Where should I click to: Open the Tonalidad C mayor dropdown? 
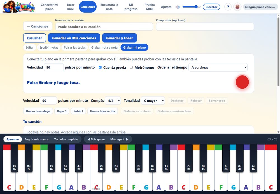(x=153, y=100)
